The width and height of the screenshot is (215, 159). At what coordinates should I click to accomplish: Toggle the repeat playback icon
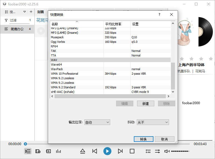tap(148, 151)
